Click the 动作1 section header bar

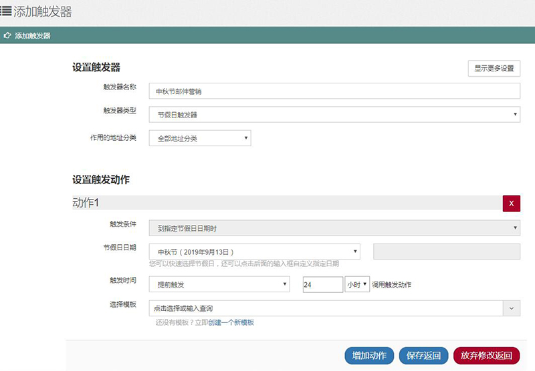[281, 203]
